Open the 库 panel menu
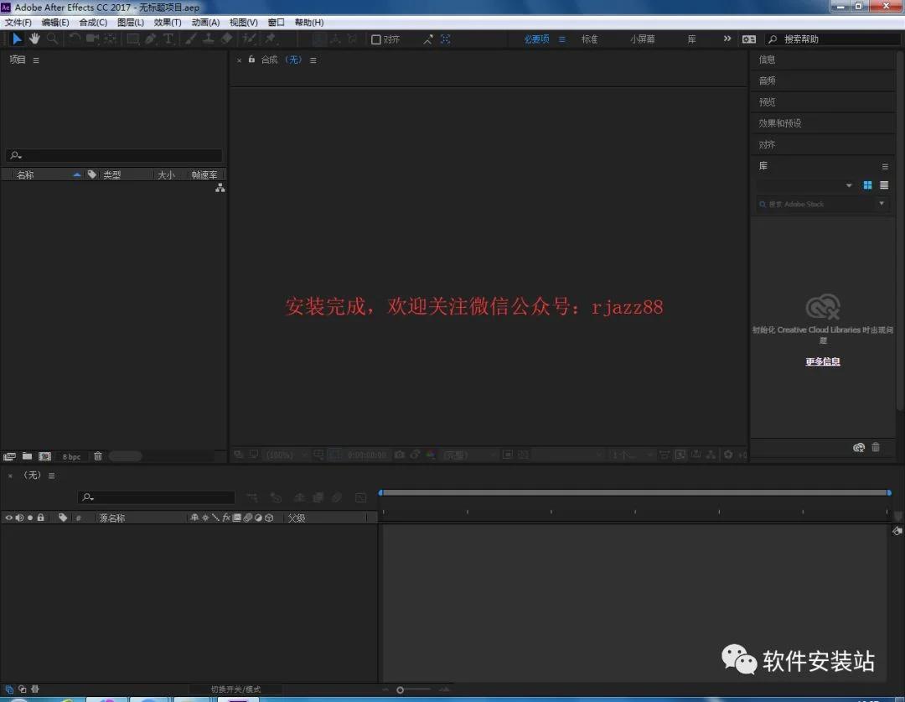The width and height of the screenshot is (905, 702). coord(885,166)
